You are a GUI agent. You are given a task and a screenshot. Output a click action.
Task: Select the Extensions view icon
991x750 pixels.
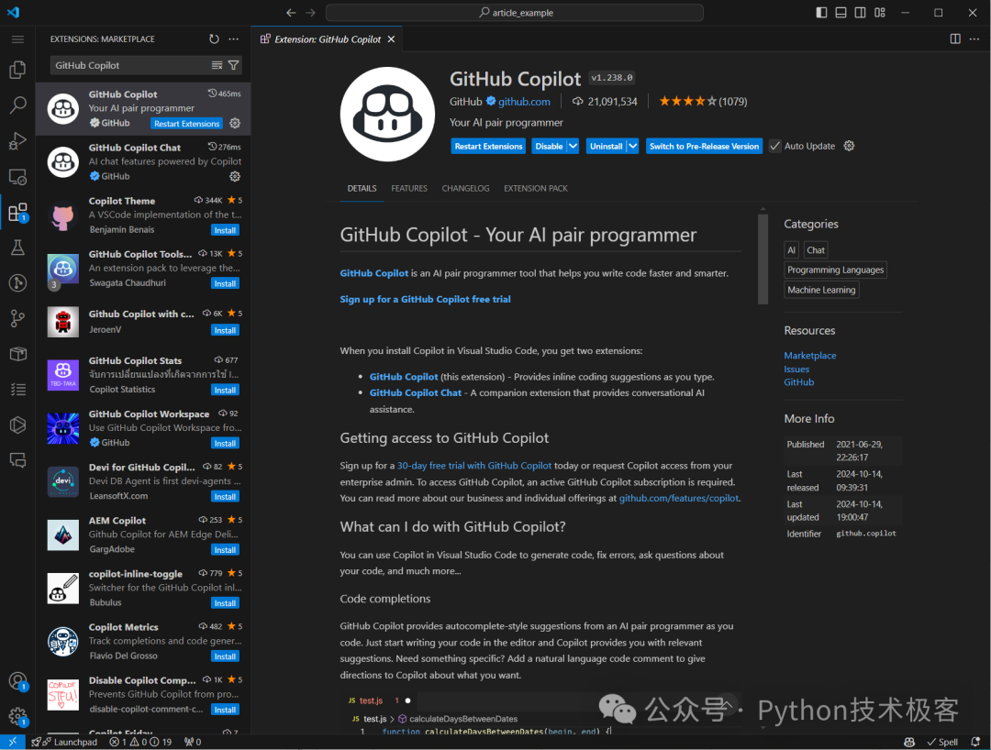[x=17, y=212]
